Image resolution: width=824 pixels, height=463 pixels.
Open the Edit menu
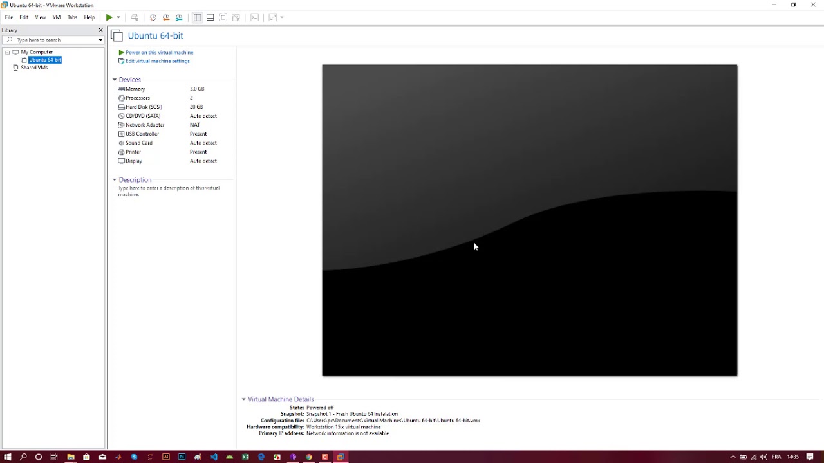(24, 17)
